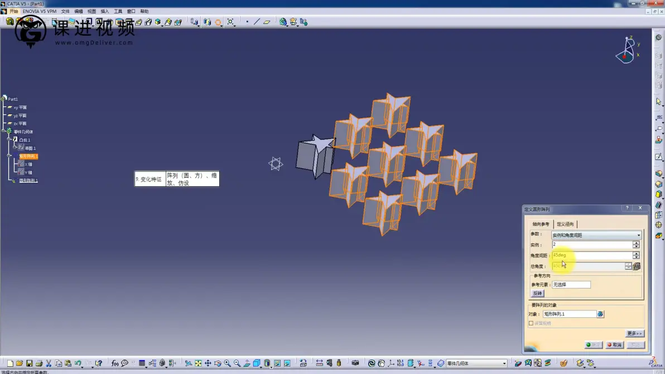This screenshot has height=374, width=665.
Task: Click the 实例 instances input field
Action: 592,245
